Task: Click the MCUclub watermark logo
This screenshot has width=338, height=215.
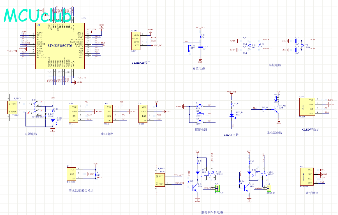Action: [38, 15]
